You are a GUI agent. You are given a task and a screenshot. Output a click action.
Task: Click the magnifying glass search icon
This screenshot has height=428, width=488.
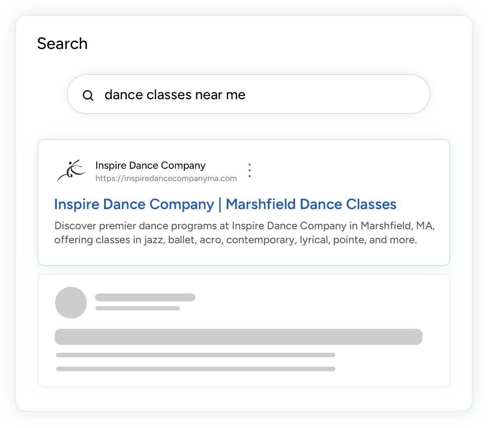pos(88,95)
